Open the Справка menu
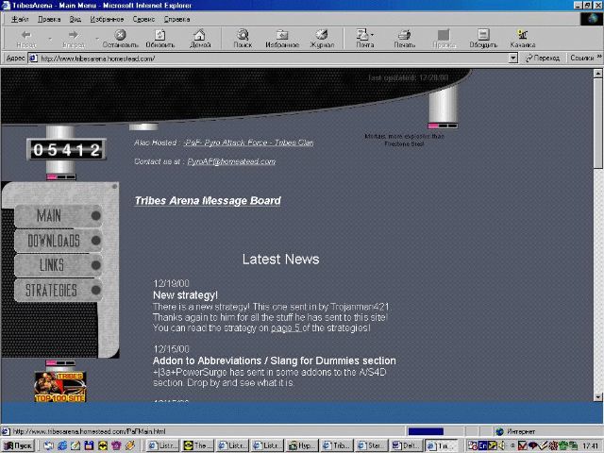The image size is (604, 453). tap(176, 19)
